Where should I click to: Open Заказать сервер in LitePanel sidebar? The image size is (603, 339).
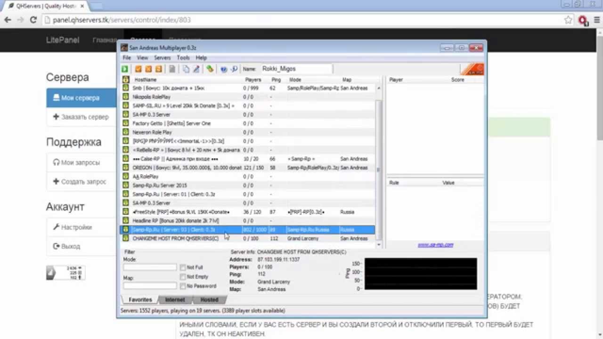click(81, 117)
